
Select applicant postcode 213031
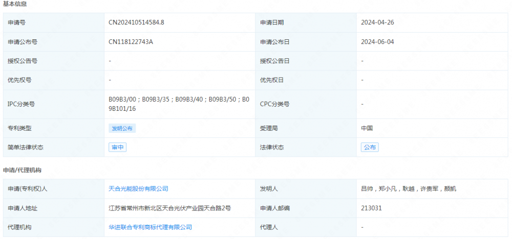371,208
